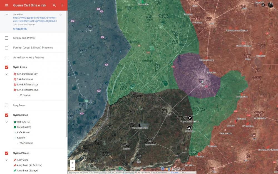Viewport: 278px width, 174px height.
Task: Collapse the map description section
Action: (7, 14)
